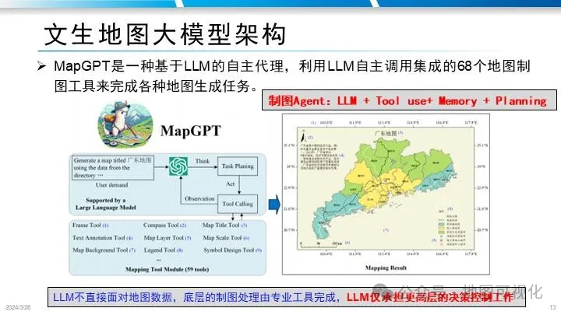Click the red 制图Agent formula text box
This screenshot has height=315, width=561.
pyautogui.click(x=409, y=100)
